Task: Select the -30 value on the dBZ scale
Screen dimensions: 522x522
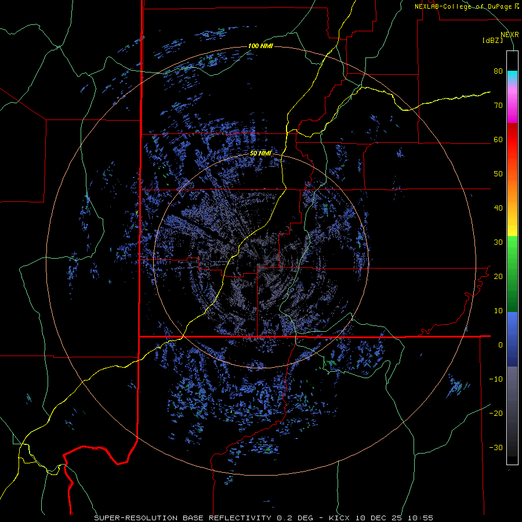Action: [x=496, y=447]
